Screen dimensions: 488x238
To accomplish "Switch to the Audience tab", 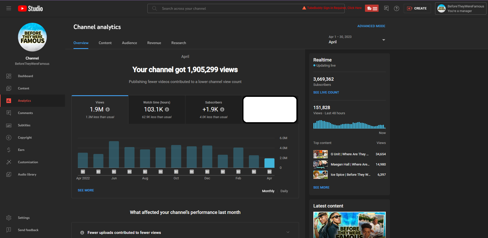I will coord(129,43).
